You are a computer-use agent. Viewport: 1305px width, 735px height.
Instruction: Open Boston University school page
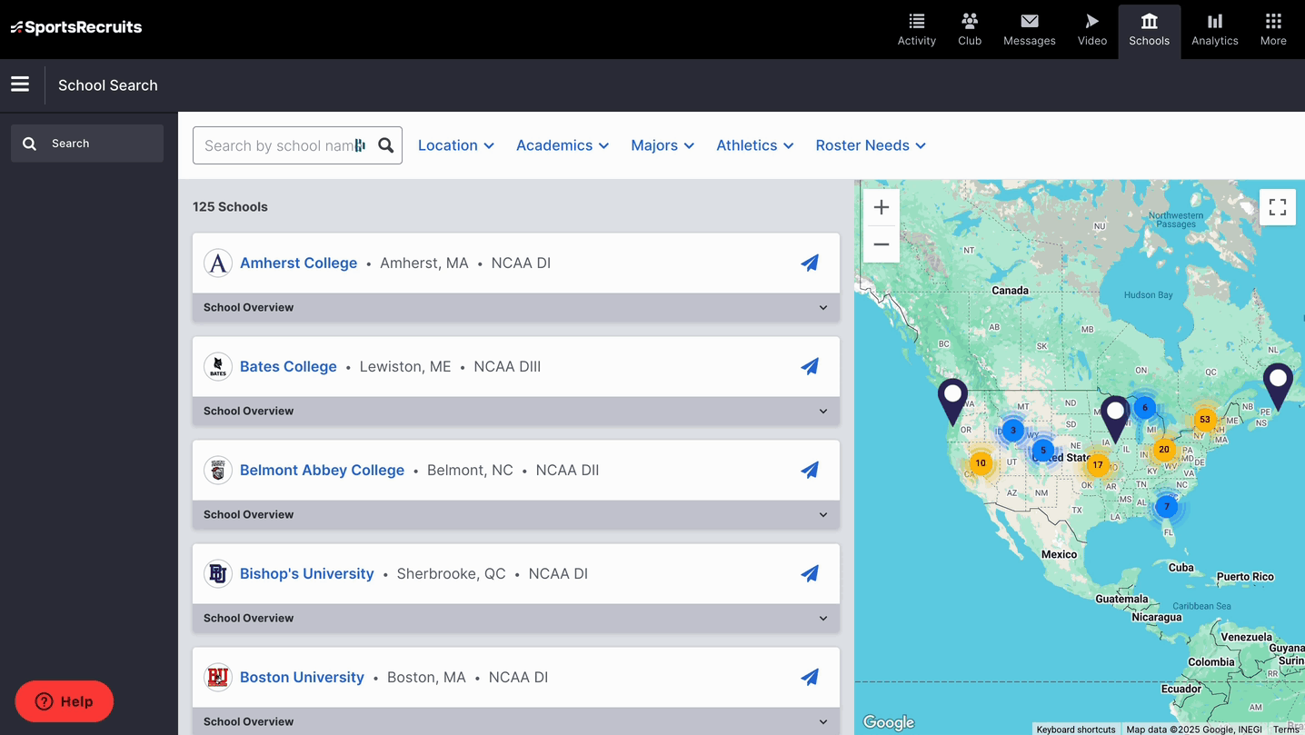pos(302,677)
